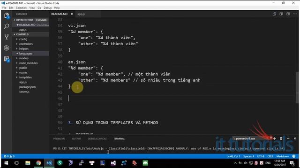Open the terminal selector 1: powershell.exe dropdown
Viewport: 300px width, 168px height.
coord(251,139)
